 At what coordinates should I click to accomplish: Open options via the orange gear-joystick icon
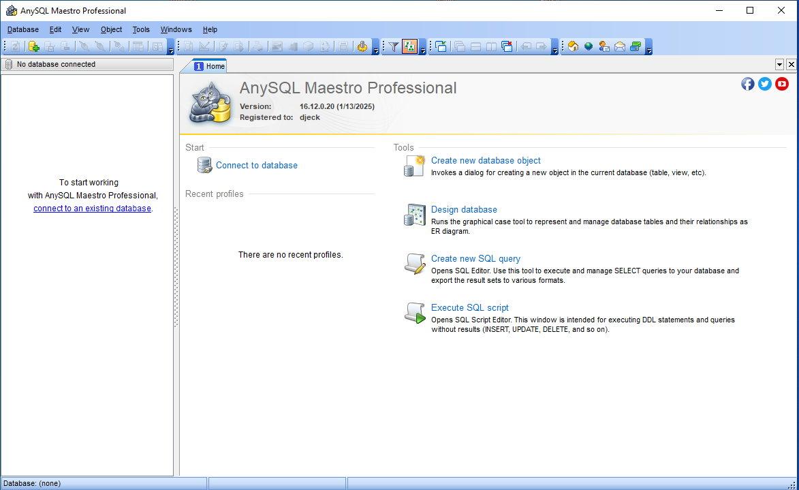pos(362,47)
